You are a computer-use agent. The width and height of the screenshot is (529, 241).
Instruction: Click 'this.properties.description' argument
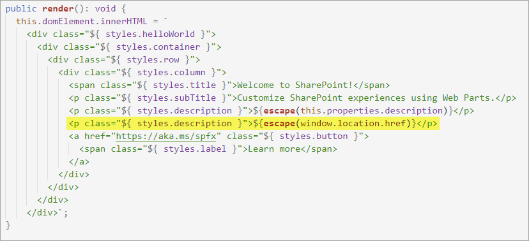click(x=371, y=111)
